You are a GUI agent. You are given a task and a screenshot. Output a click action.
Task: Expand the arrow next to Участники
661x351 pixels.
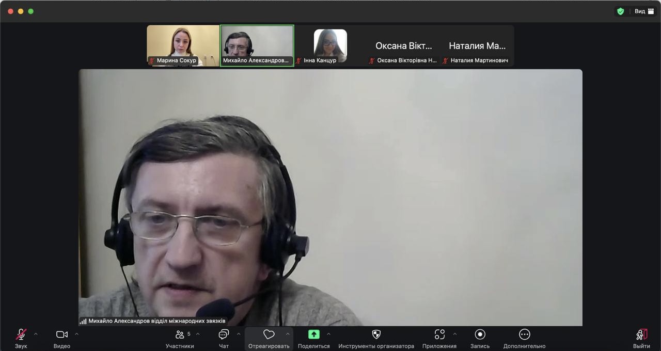[198, 334]
